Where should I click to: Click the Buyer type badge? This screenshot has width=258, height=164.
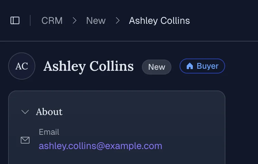tap(202, 66)
